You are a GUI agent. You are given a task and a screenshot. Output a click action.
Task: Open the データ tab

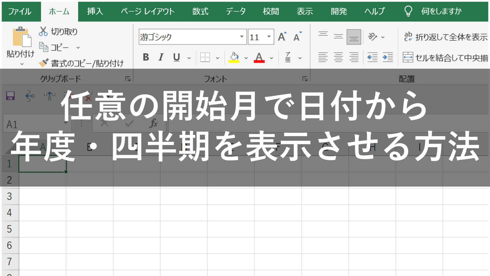pos(236,12)
